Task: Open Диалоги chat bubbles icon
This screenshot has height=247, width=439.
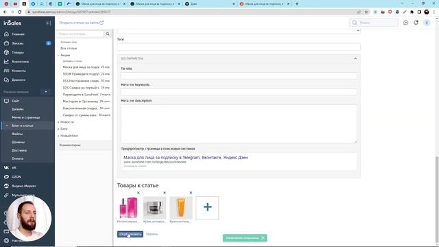Action: point(6,80)
